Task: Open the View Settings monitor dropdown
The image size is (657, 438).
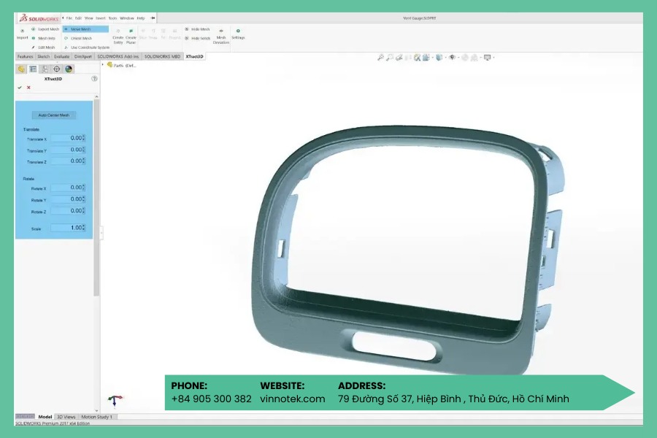Action: point(488,58)
